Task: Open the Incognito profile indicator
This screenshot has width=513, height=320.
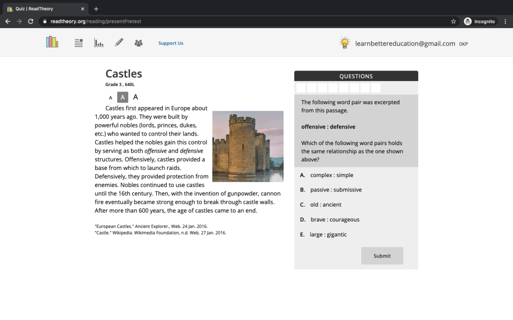Action: click(x=479, y=21)
